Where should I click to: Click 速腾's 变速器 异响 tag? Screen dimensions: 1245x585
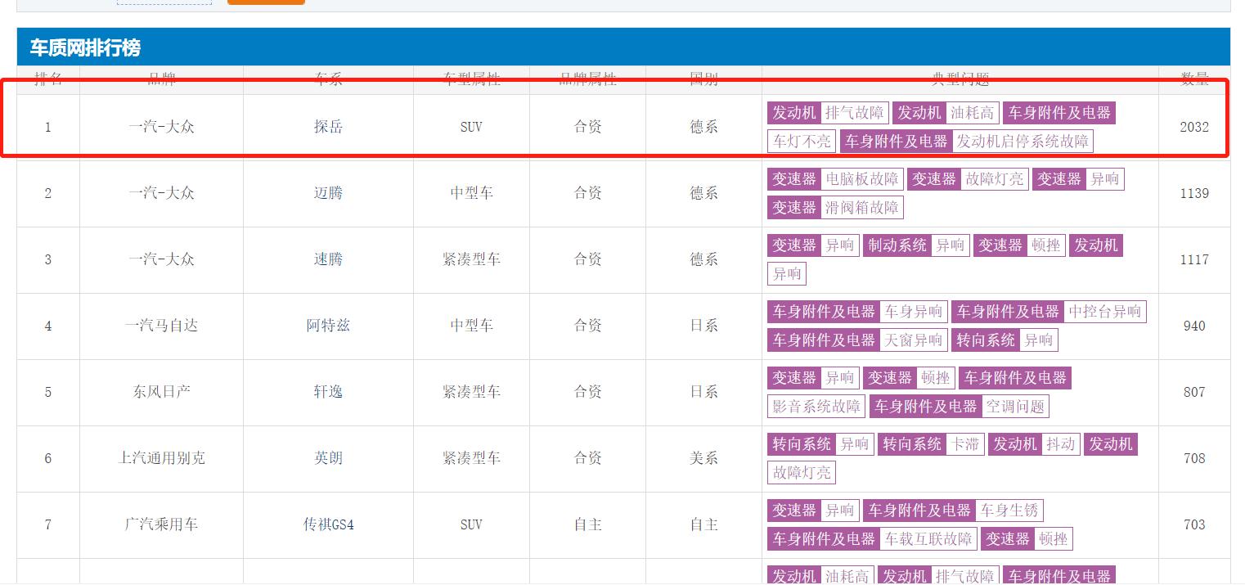[x=813, y=245]
